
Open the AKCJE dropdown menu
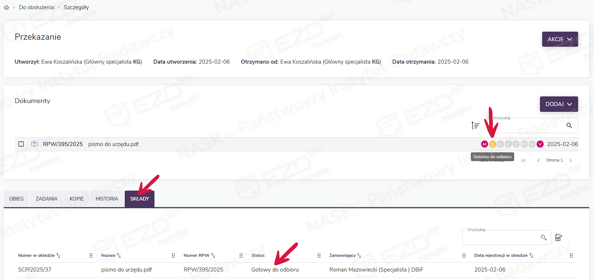tap(560, 39)
